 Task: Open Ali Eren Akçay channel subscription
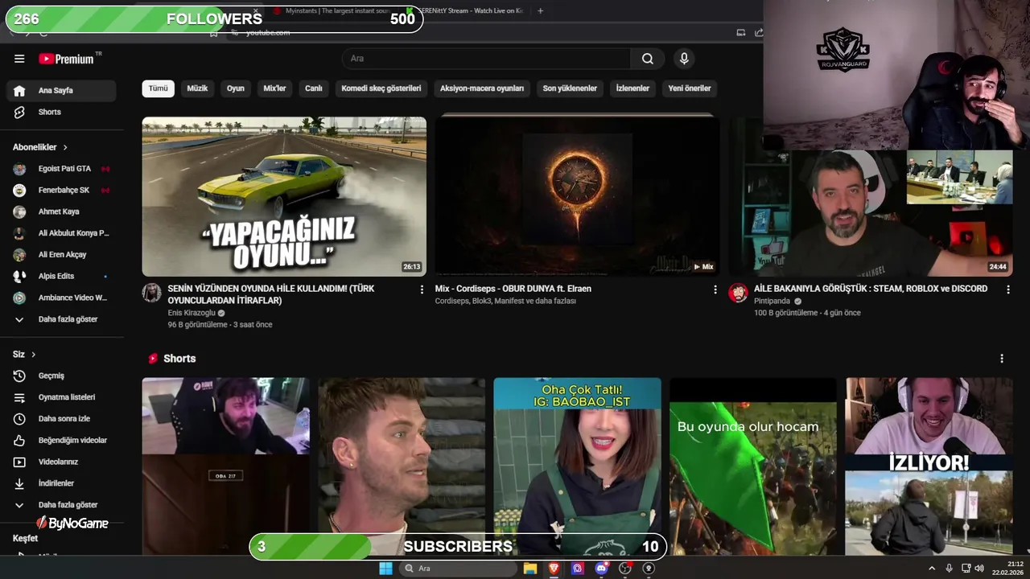tap(61, 255)
